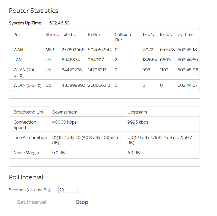Click the Line Attenuation row label
The width and height of the screenshot is (217, 216).
30,137
